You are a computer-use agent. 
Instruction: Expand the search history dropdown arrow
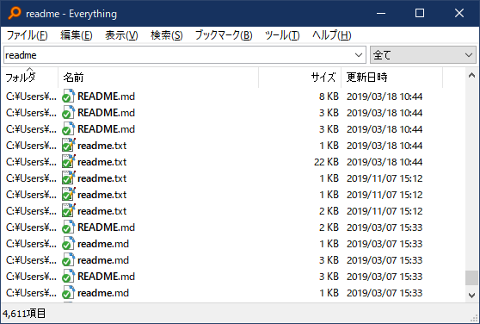click(x=359, y=55)
